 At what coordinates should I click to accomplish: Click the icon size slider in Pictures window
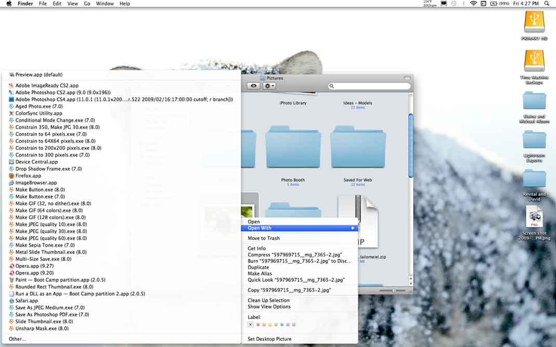[394, 291]
